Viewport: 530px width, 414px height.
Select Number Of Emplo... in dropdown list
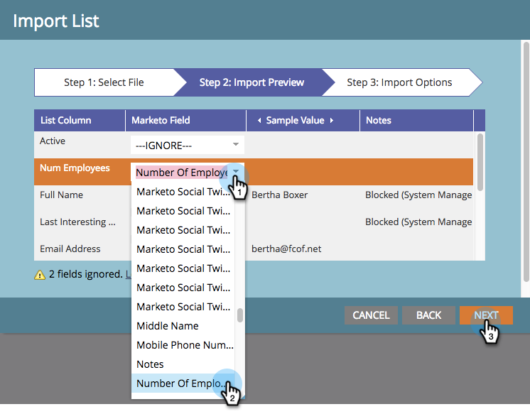(183, 383)
